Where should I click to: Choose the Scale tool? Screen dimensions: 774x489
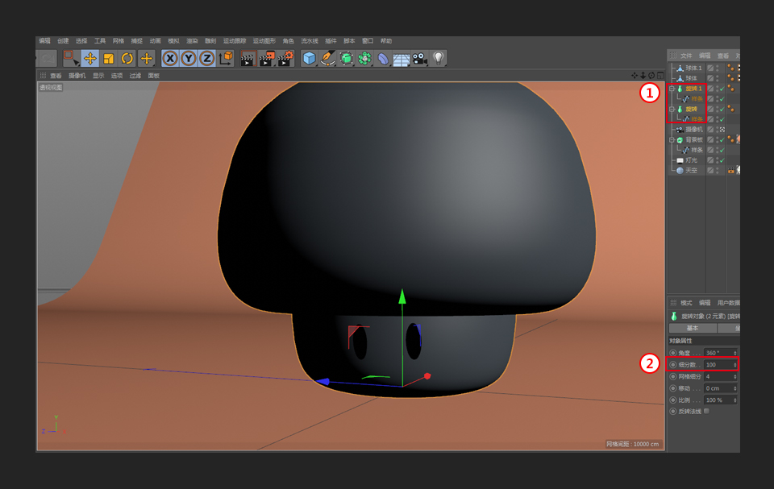point(108,58)
